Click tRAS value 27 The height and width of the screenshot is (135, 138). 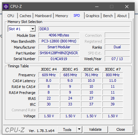pyautogui.click(x=91, y=98)
